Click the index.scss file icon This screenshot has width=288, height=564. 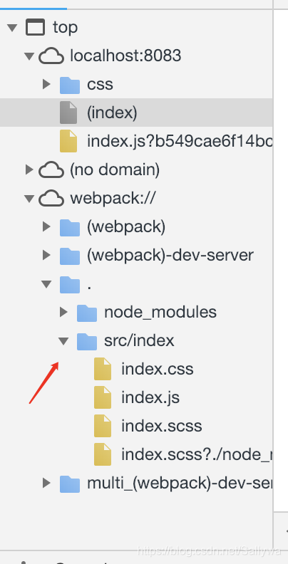(x=103, y=426)
